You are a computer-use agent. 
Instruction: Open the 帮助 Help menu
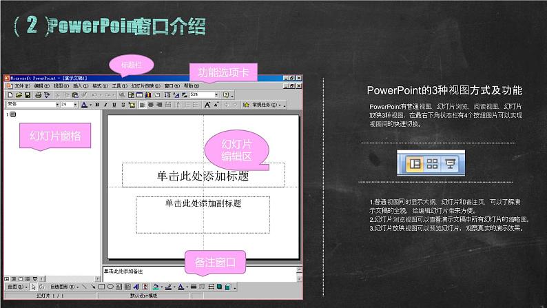192,86
